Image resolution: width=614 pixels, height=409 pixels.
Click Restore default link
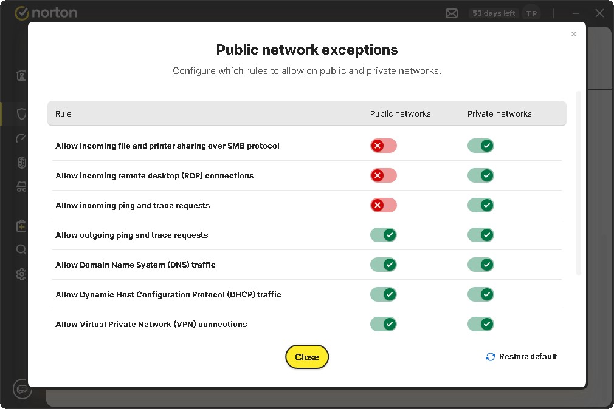(x=521, y=357)
